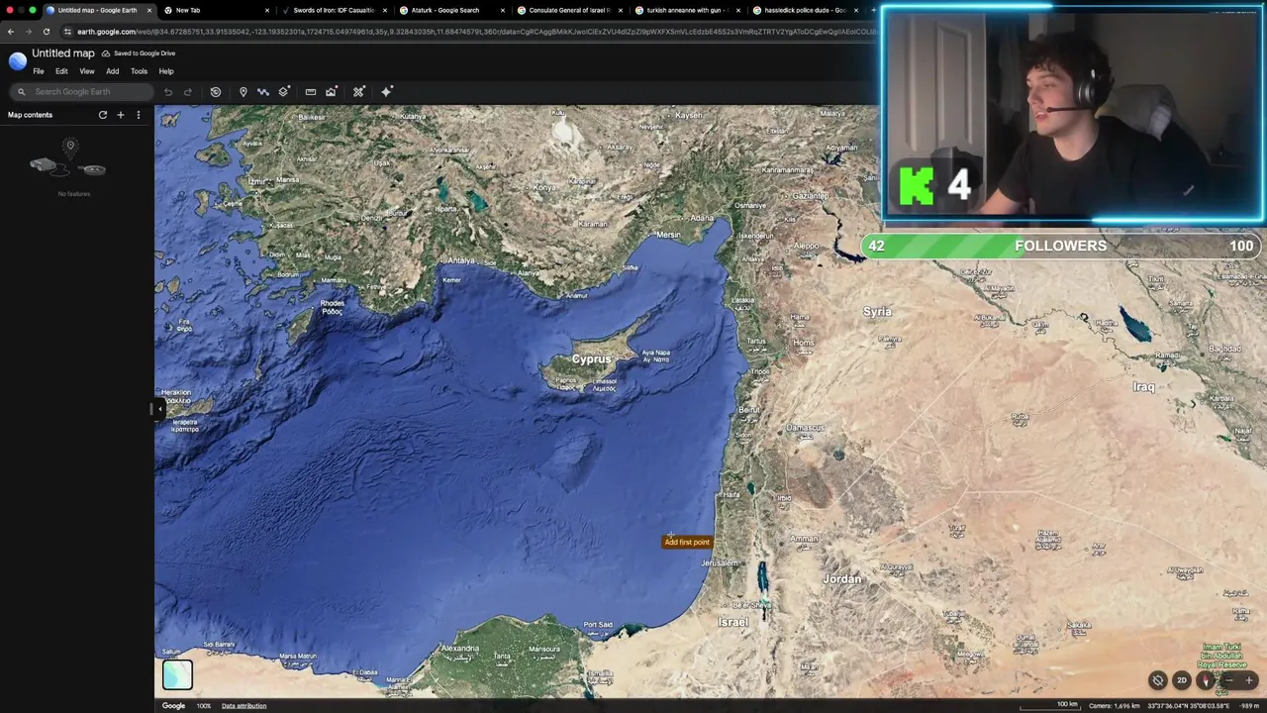Screen dimensions: 1267x713
Task: Click the Google logo in status bar
Action: coord(173,706)
